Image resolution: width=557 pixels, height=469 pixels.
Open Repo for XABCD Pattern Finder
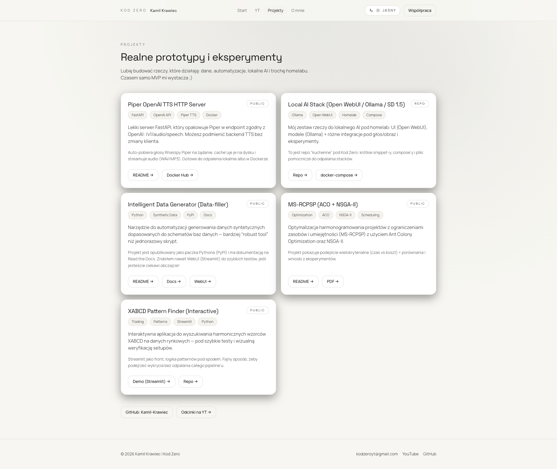point(191,381)
